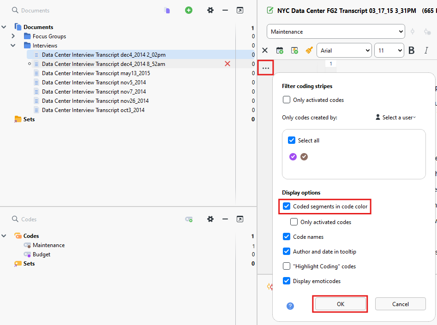Select the Sets item in Codes panel
The height and width of the screenshot is (325, 437).
(x=29, y=263)
